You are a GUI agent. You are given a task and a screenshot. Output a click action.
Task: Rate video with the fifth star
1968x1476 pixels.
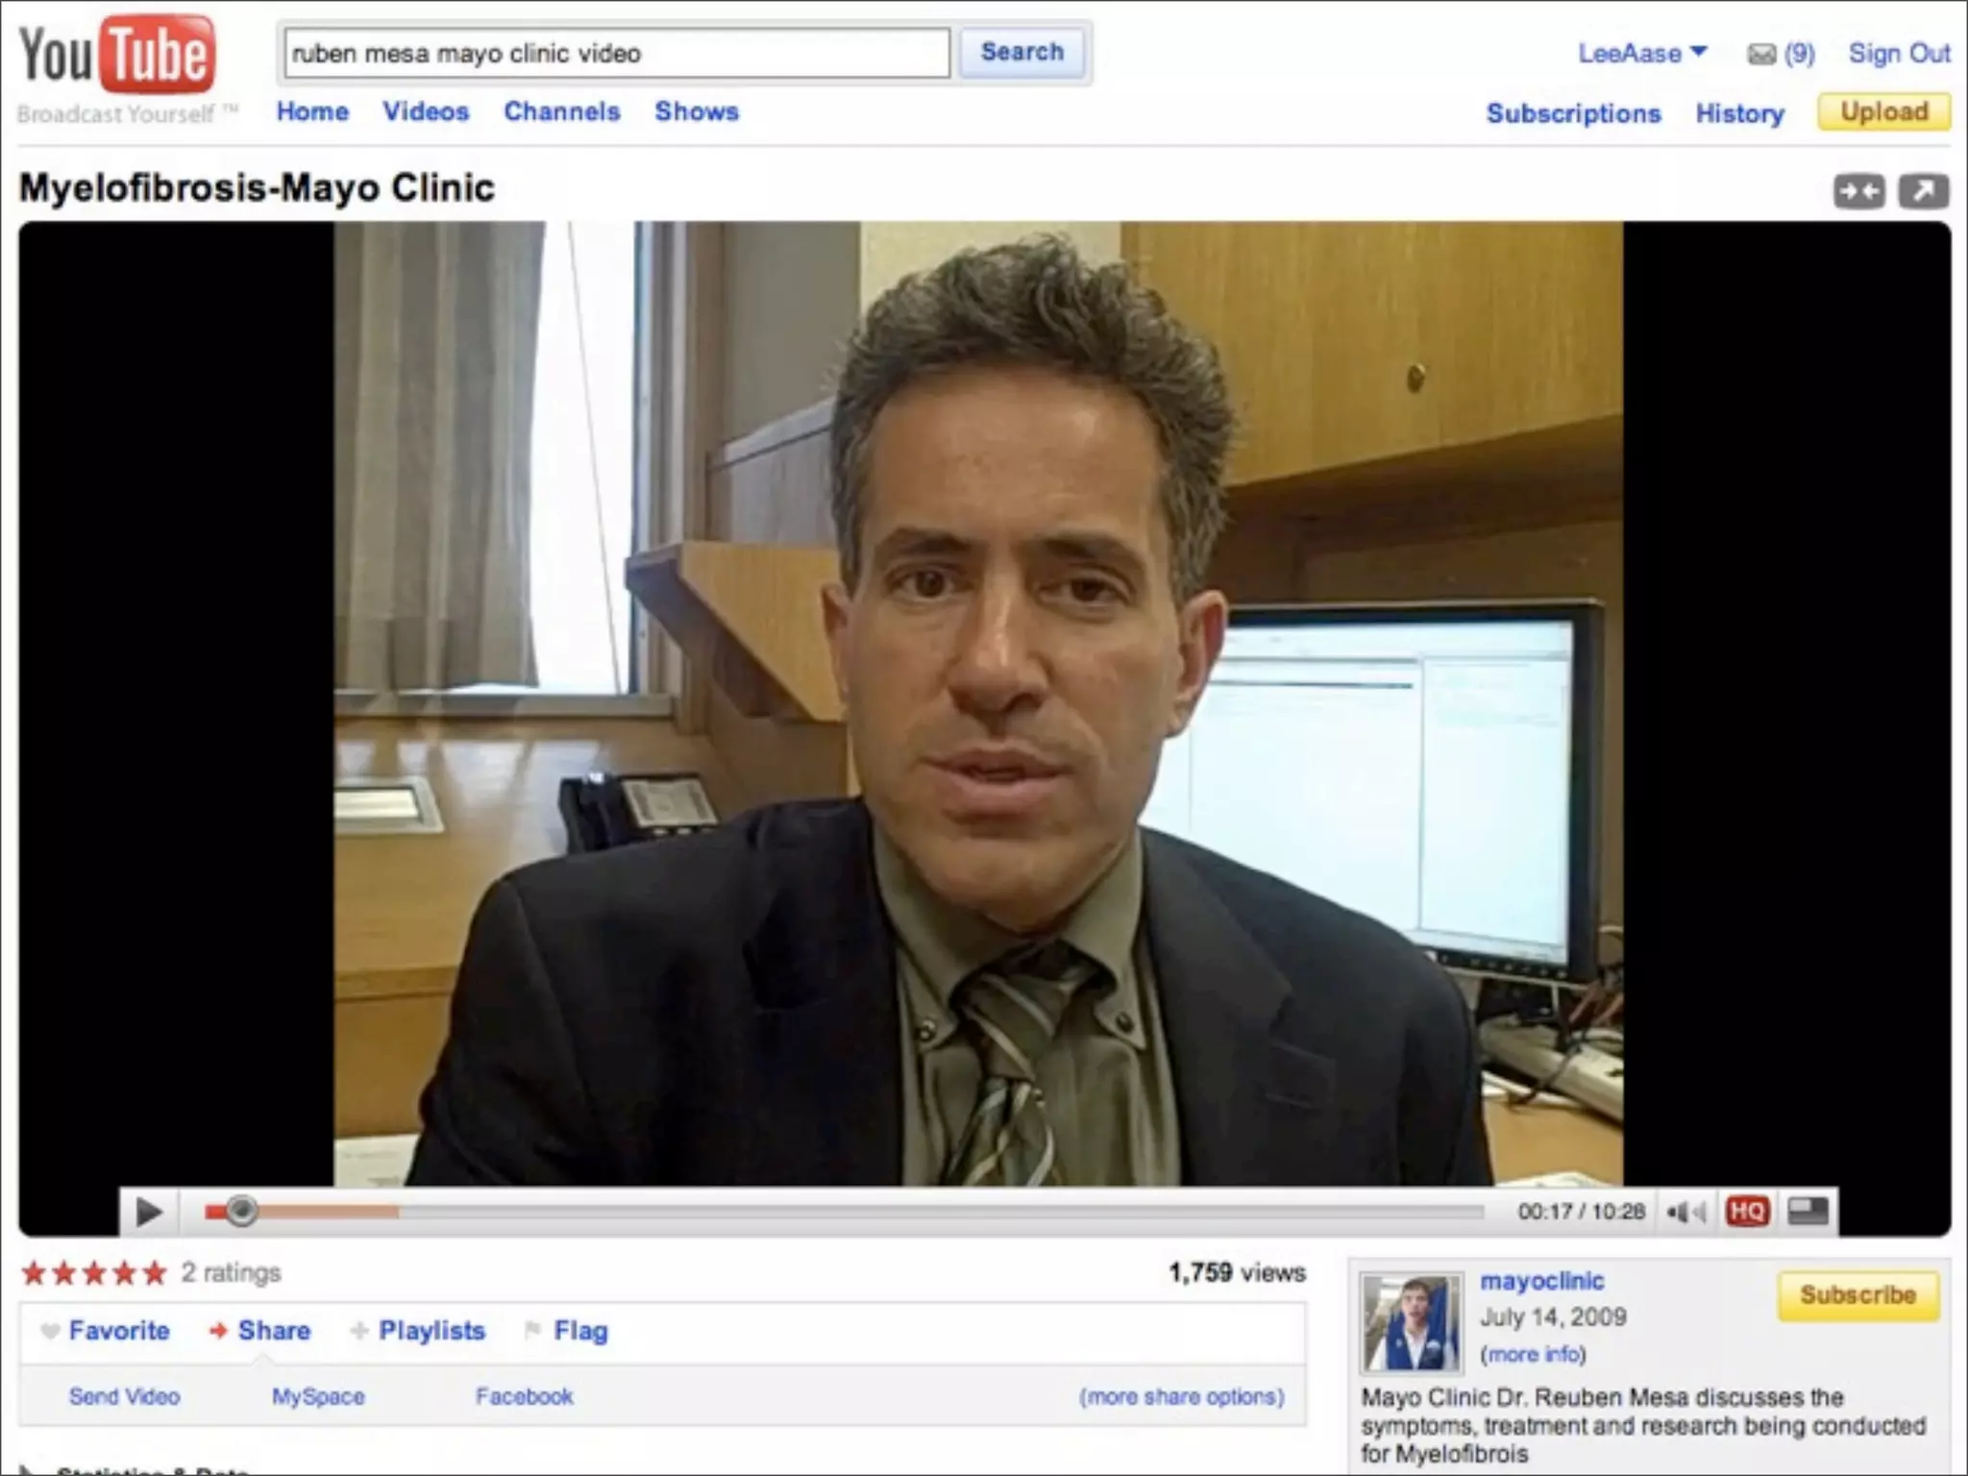155,1273
